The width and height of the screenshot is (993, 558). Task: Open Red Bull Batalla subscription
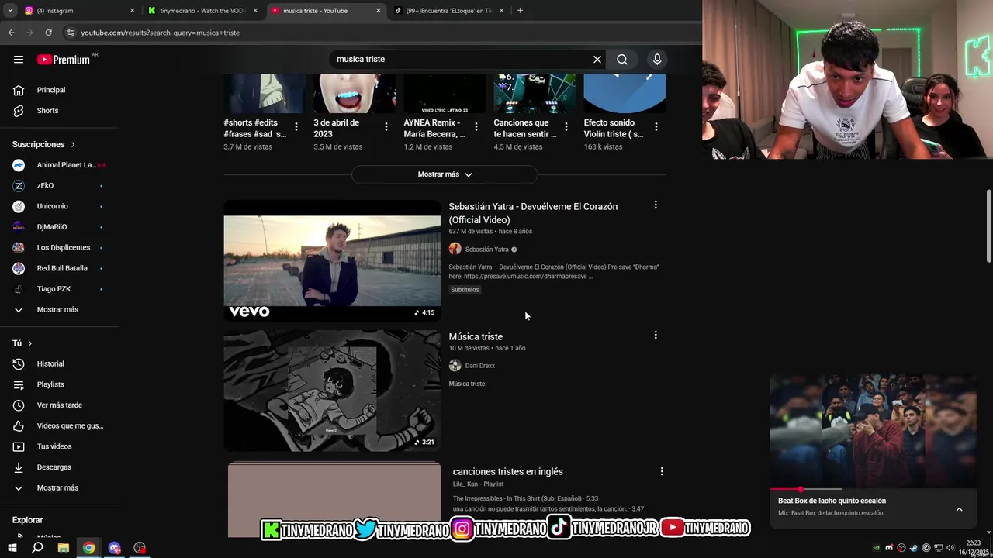[59, 268]
